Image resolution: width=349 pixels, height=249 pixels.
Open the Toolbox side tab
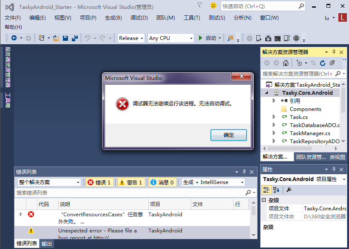point(8,100)
